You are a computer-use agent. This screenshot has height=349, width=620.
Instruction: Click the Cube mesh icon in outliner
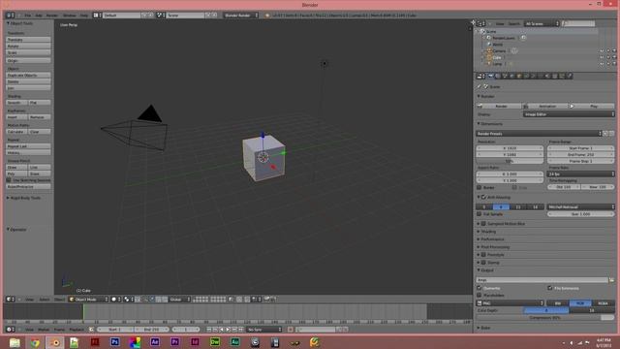point(489,57)
